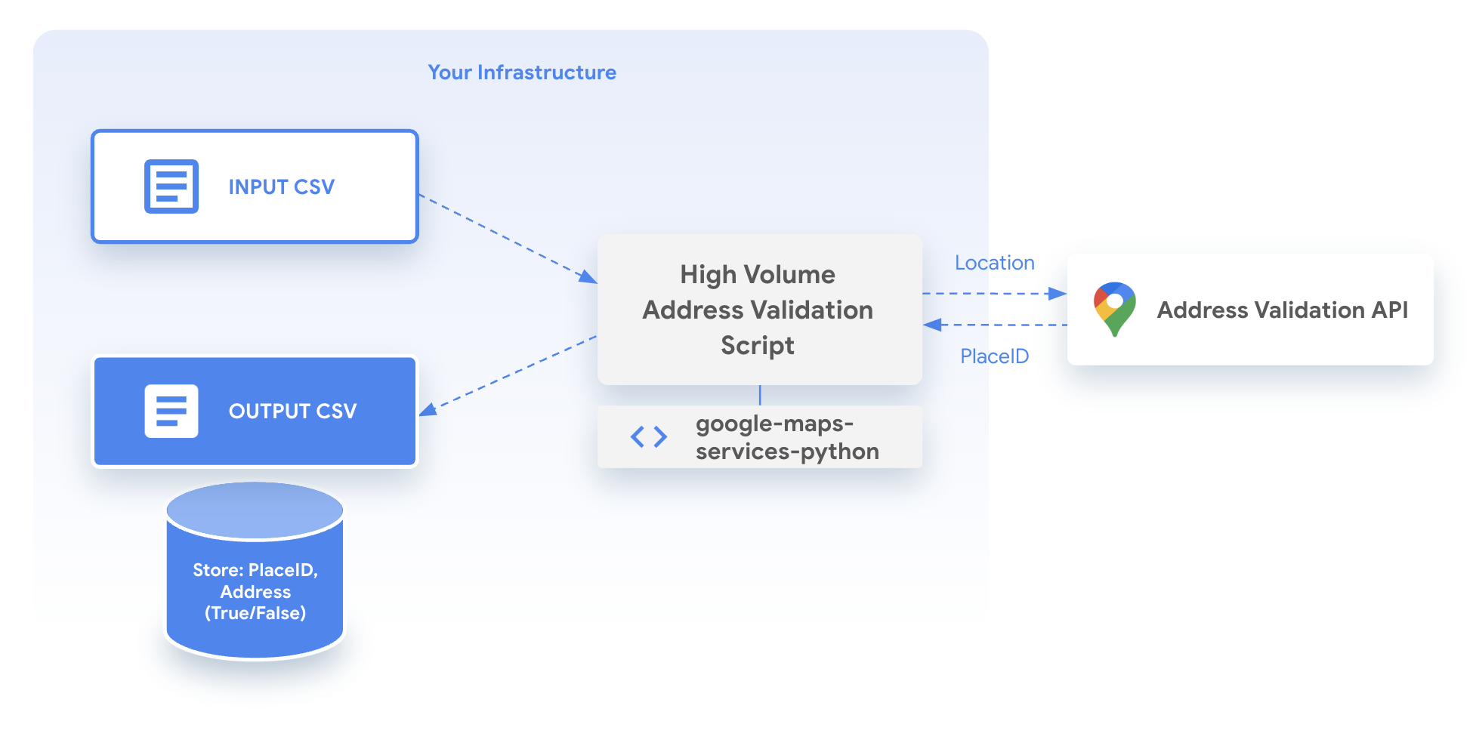Screen dimensions: 1476x746
Task: Click the Your Infrastructure heading
Action: [522, 72]
